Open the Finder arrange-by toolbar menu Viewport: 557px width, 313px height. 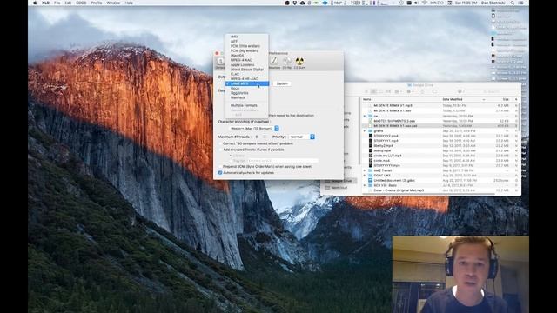coord(399,91)
